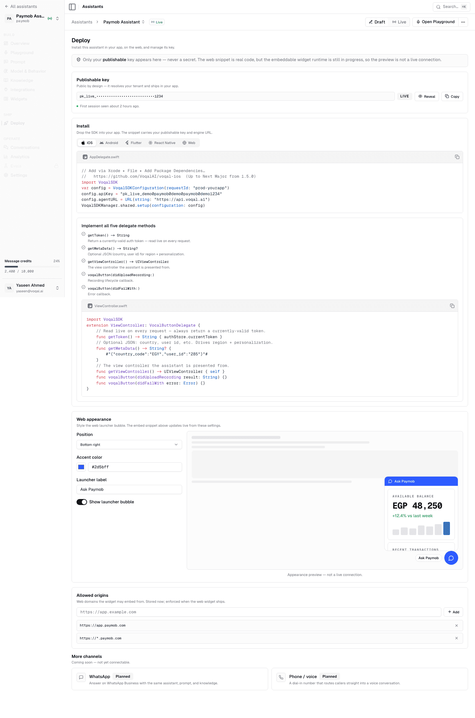Open the Position dropdown set to Bottom right
Image resolution: width=475 pixels, height=718 pixels.
pos(129,445)
